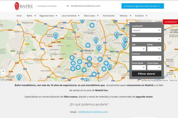
Task: Open the map Terms of Use link
Action: pos(173,81)
